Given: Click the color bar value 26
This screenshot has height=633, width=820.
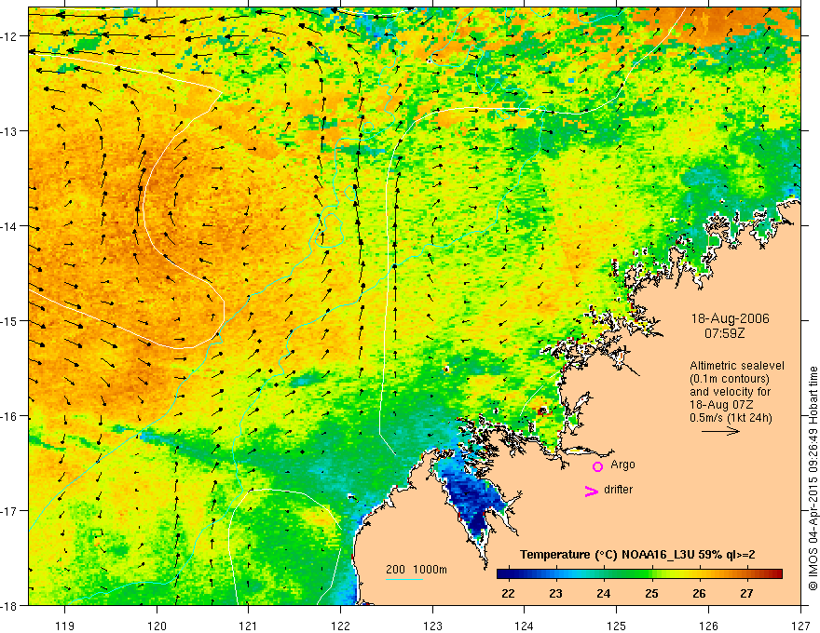Looking at the screenshot, I should 699,593.
